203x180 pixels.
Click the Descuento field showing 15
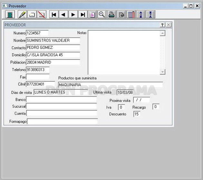pyautogui.click(x=137, y=114)
